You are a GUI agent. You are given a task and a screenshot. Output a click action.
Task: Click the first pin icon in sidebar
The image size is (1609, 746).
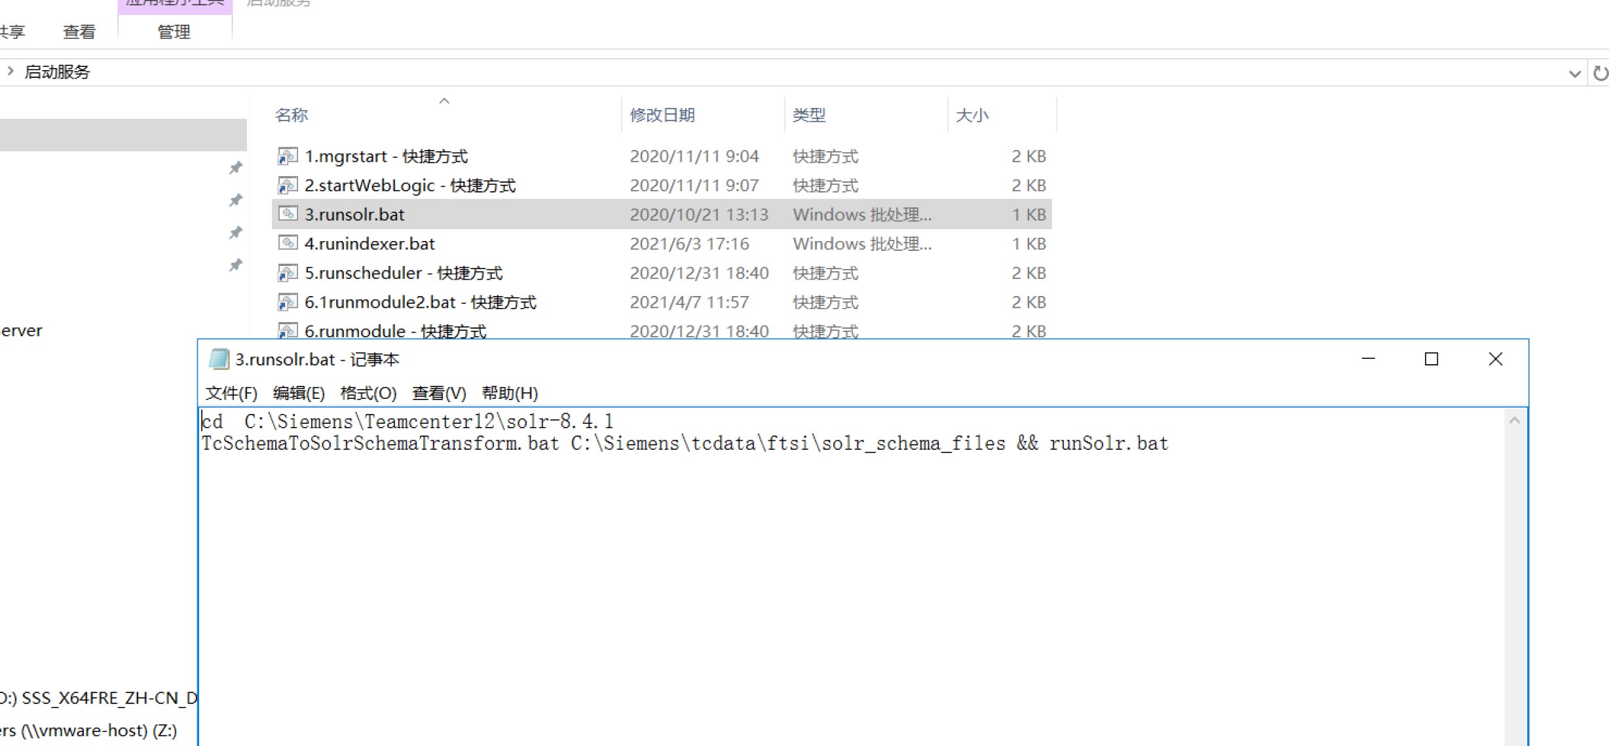[236, 168]
